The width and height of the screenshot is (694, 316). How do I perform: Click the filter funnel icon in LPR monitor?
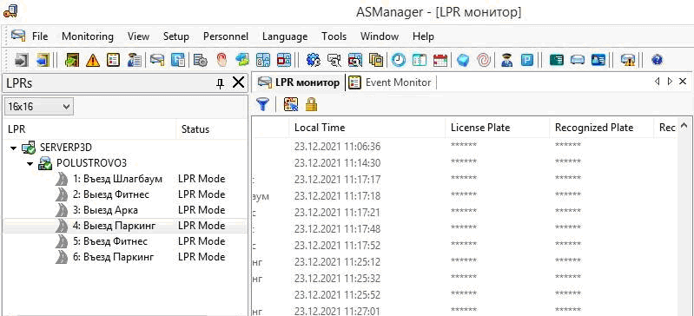pos(263,104)
